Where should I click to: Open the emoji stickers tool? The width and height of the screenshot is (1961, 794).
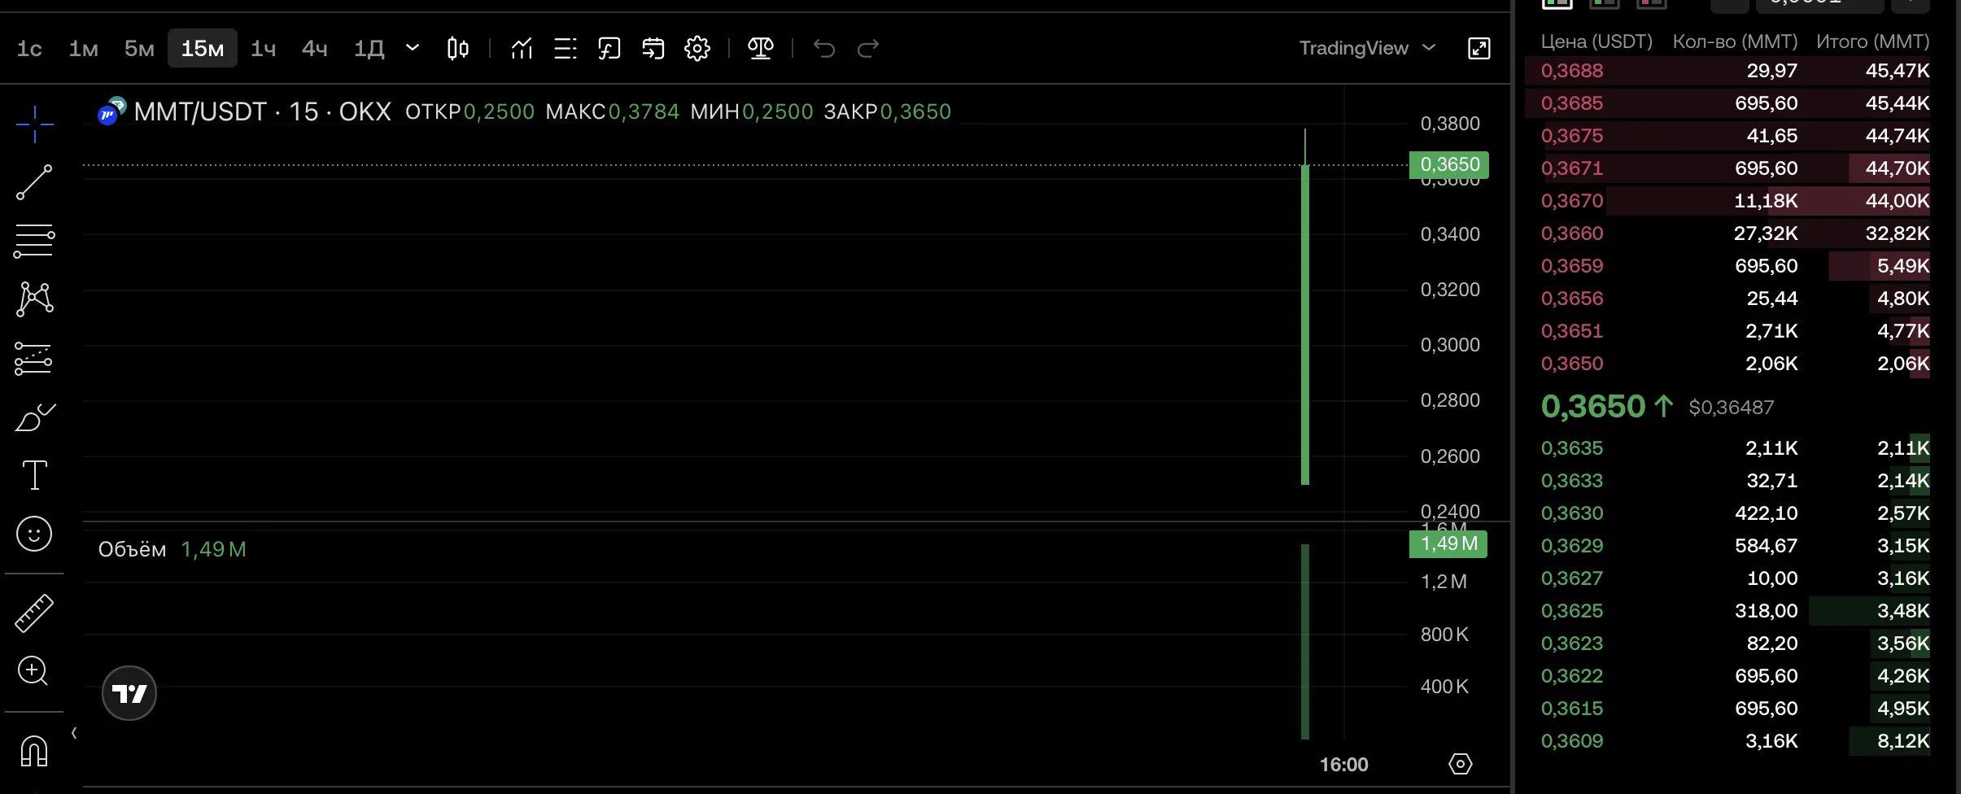(x=33, y=534)
